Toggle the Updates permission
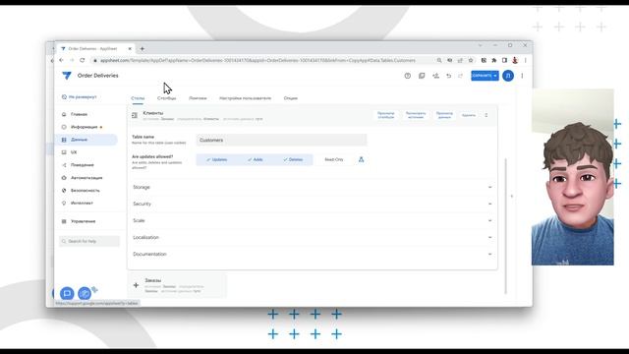 (x=216, y=159)
